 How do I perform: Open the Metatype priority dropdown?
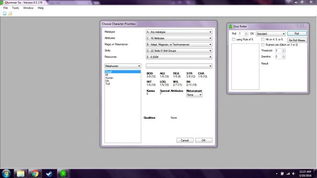pyautogui.click(x=179, y=32)
